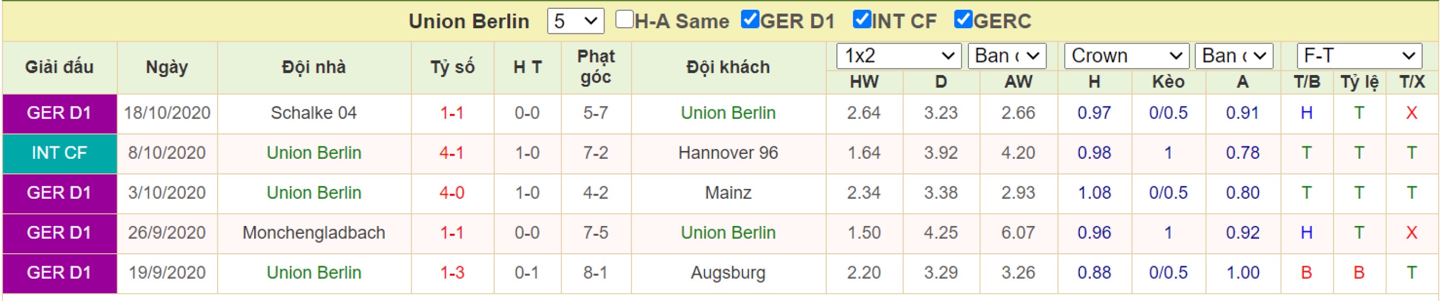This screenshot has width=1446, height=301.
Task: Open the Crown bookmaker dropdown
Action: click(1126, 56)
